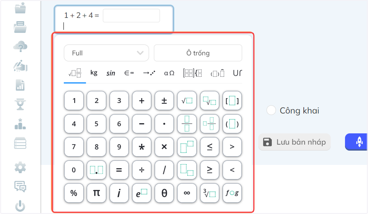Switch to the parentheses and hat accents tab
The image size is (368, 214).
[x=217, y=73]
